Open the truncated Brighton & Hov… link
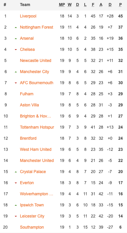Screen dimensions: 127x233 point(36,116)
